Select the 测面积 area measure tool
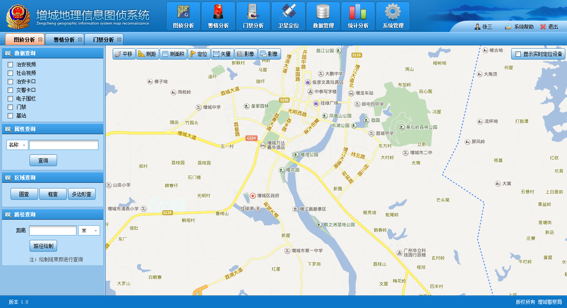Image resolution: width=567 pixels, height=308 pixels. [x=173, y=54]
